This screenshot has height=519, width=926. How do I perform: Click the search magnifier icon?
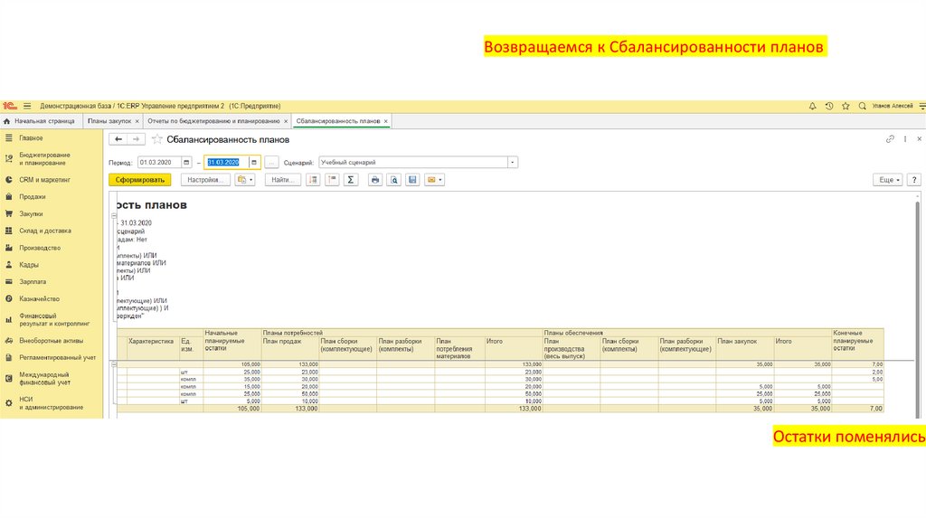862,106
